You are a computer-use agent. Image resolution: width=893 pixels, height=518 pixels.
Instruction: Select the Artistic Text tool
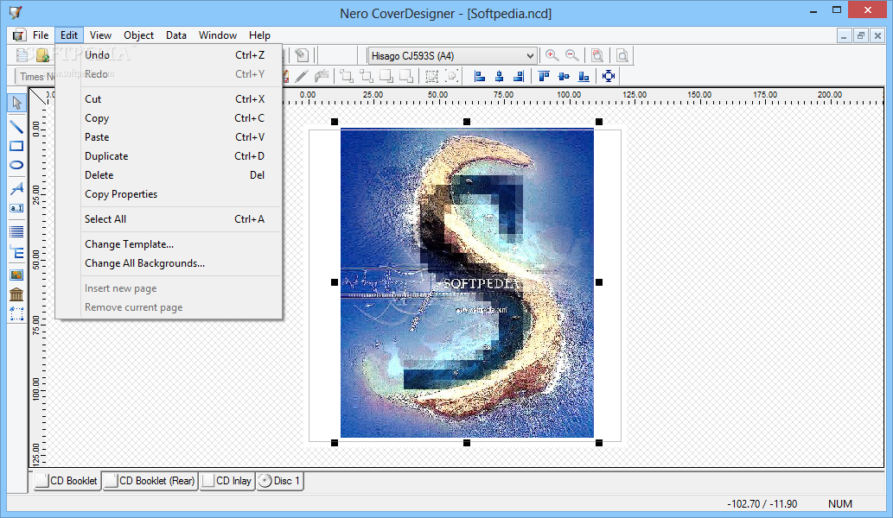tap(16, 188)
